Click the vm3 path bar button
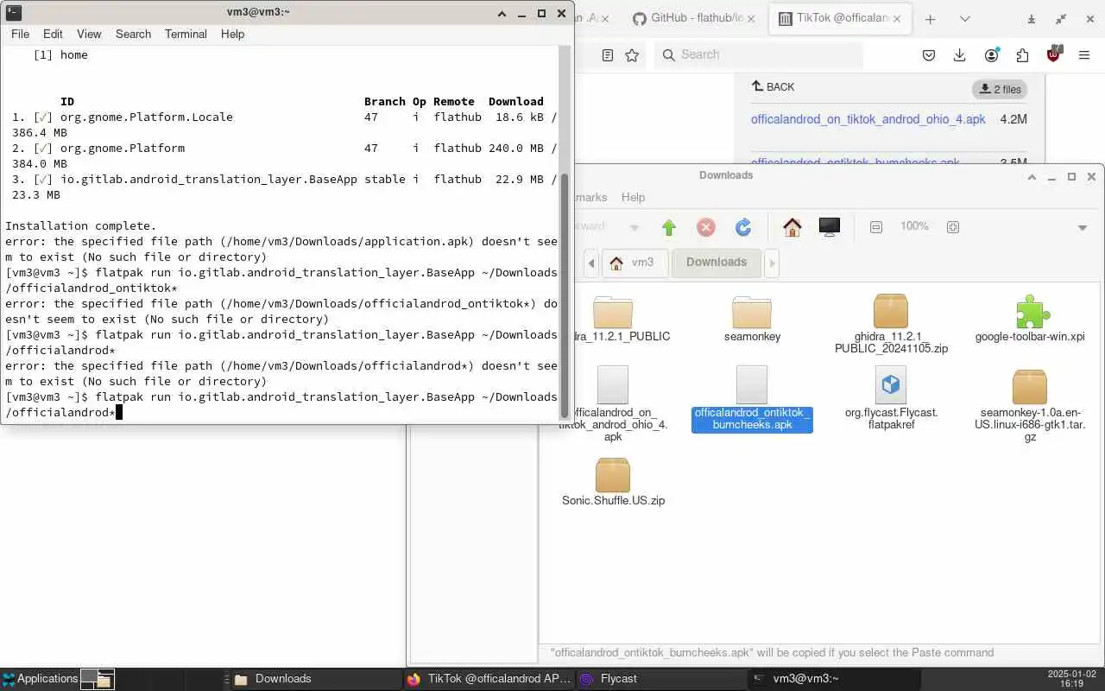The height and width of the screenshot is (691, 1105). 635,263
